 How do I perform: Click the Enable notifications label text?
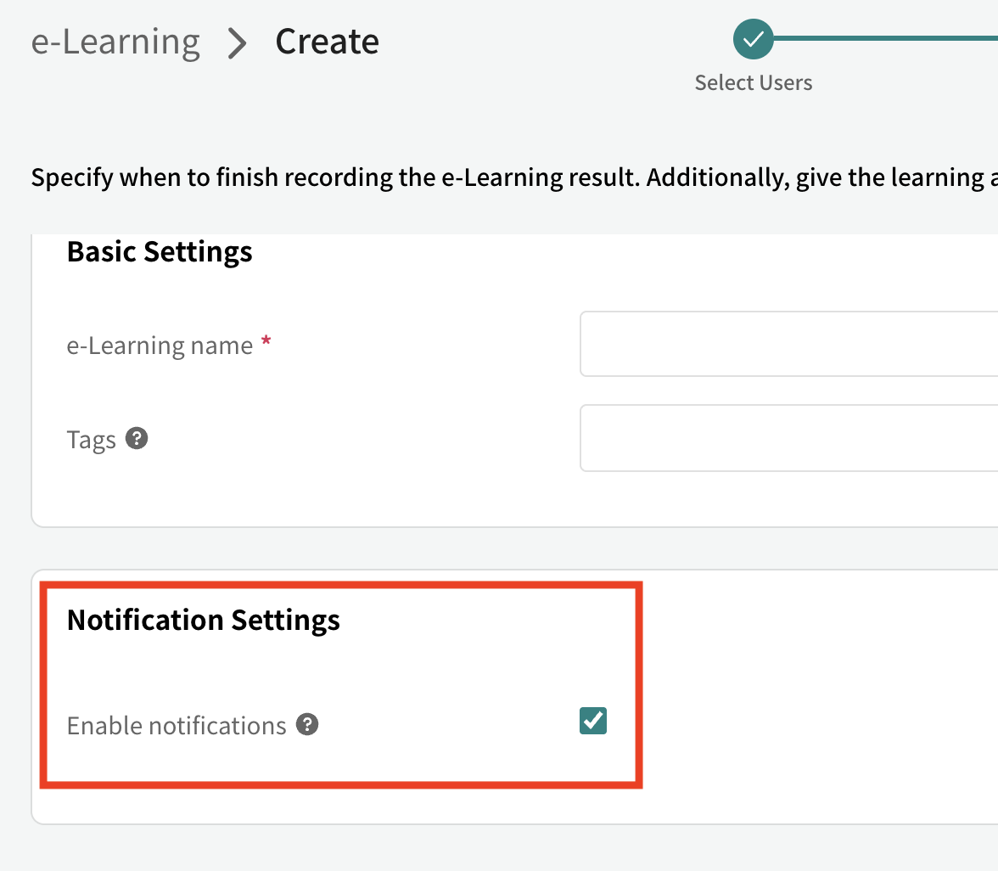click(x=177, y=725)
